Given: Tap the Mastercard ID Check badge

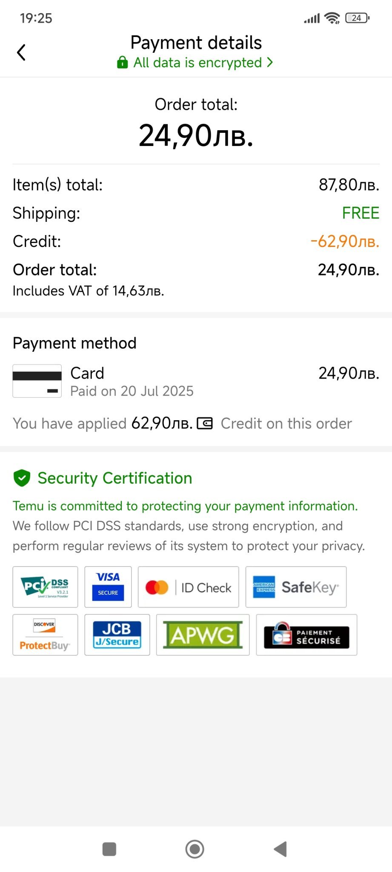Looking at the screenshot, I should pyautogui.click(x=188, y=587).
